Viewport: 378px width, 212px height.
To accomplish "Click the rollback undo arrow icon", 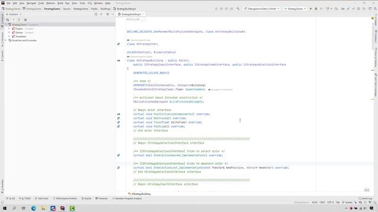I will (x=364, y=9).
